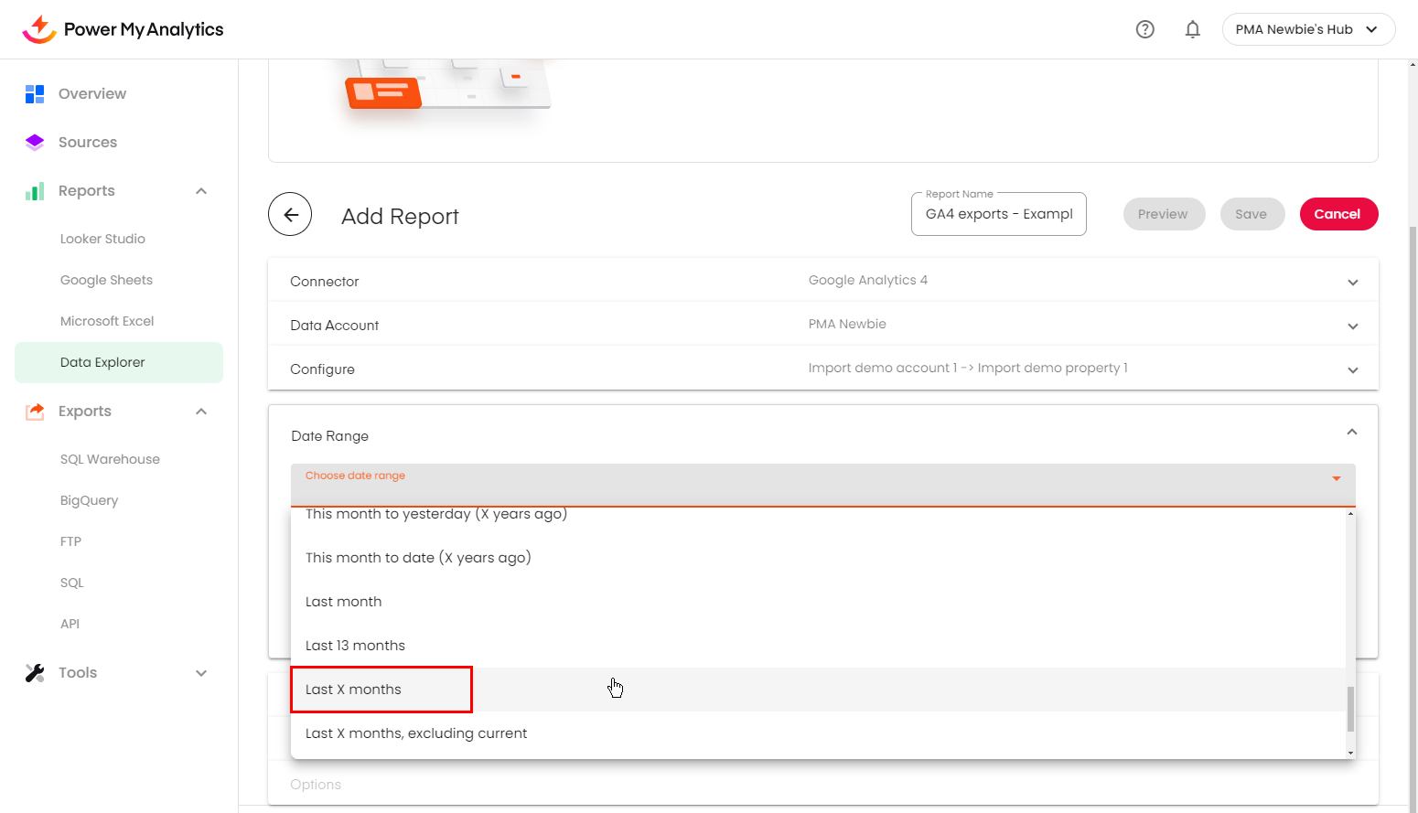Select the Overview dashboard icon

click(35, 94)
